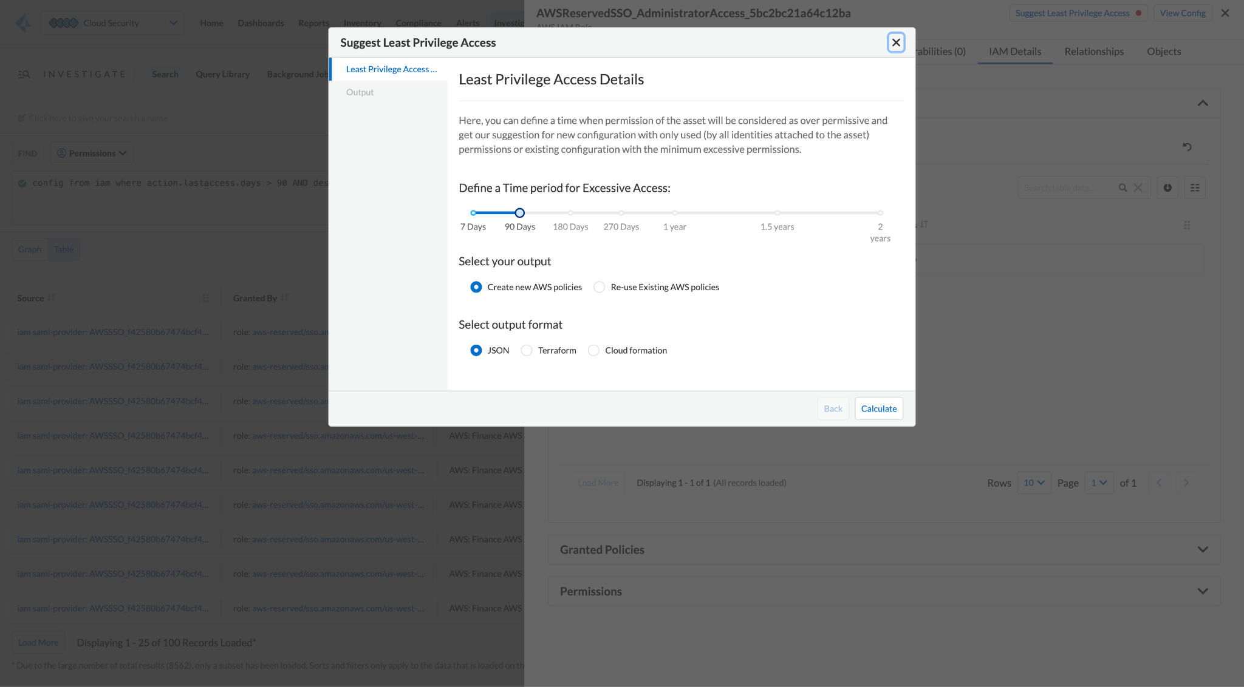Select Create new AWS policies radio button

(476, 287)
